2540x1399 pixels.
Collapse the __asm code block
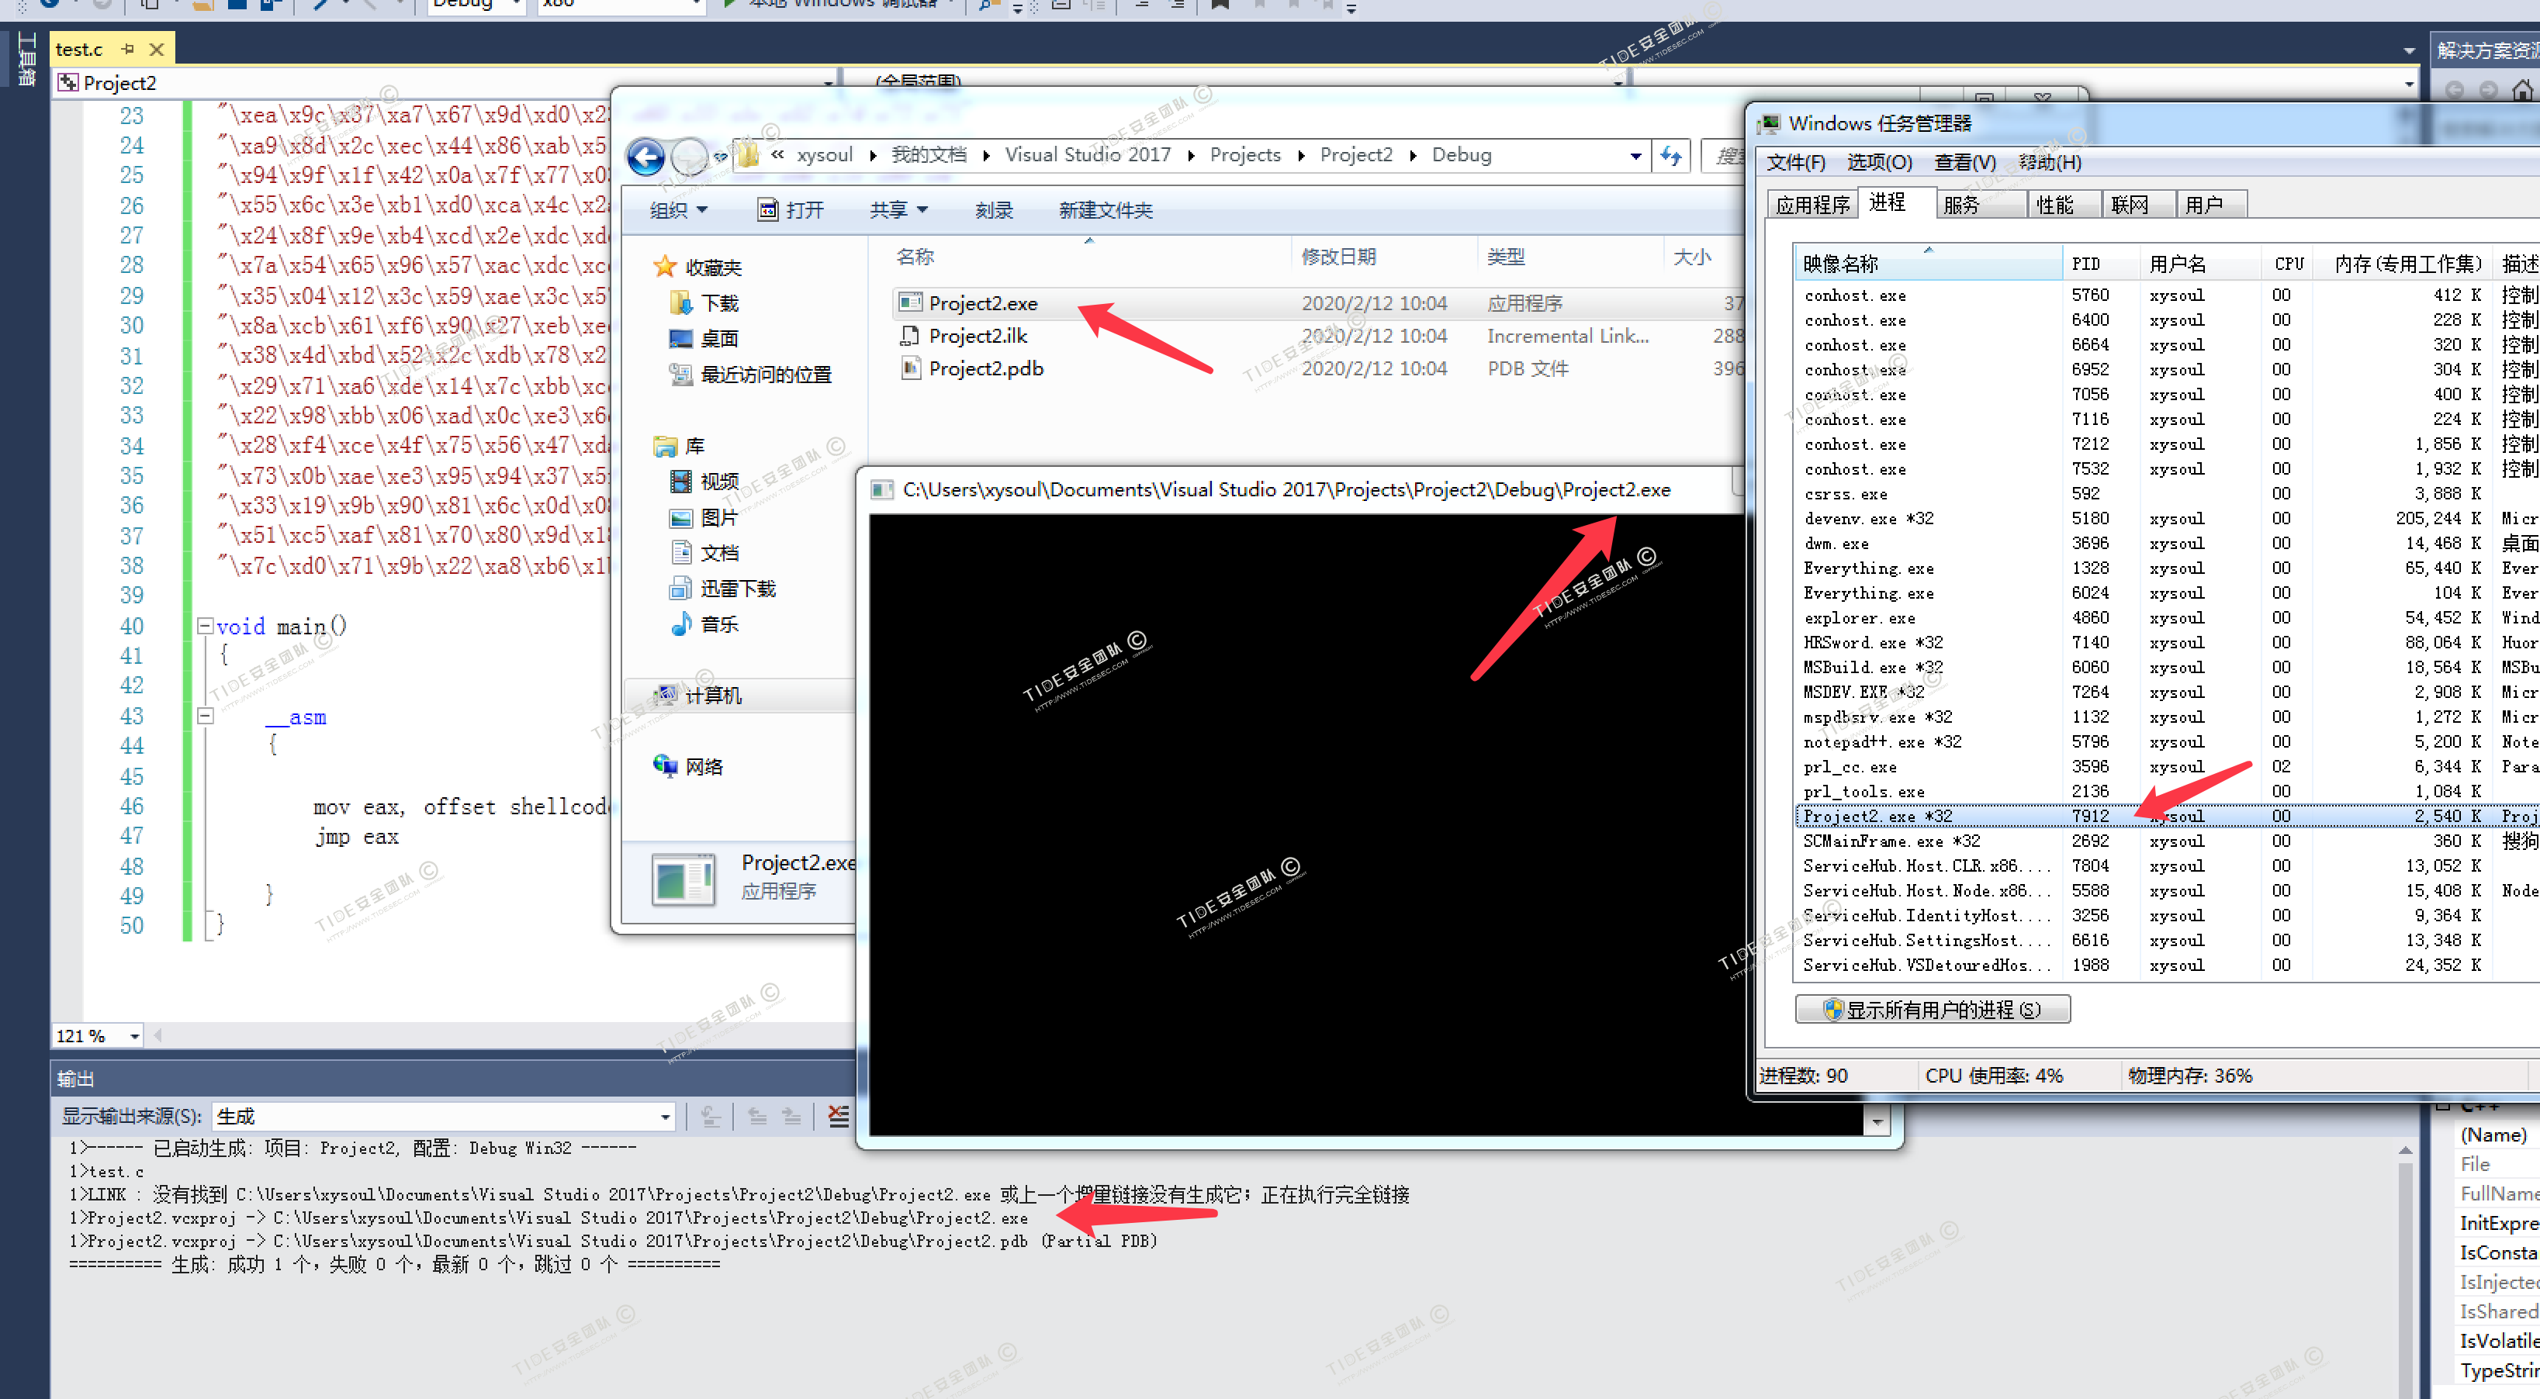[x=205, y=716]
